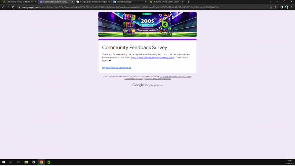Click the report abuse link
This screenshot has height=166, width=295.
[x=175, y=76]
